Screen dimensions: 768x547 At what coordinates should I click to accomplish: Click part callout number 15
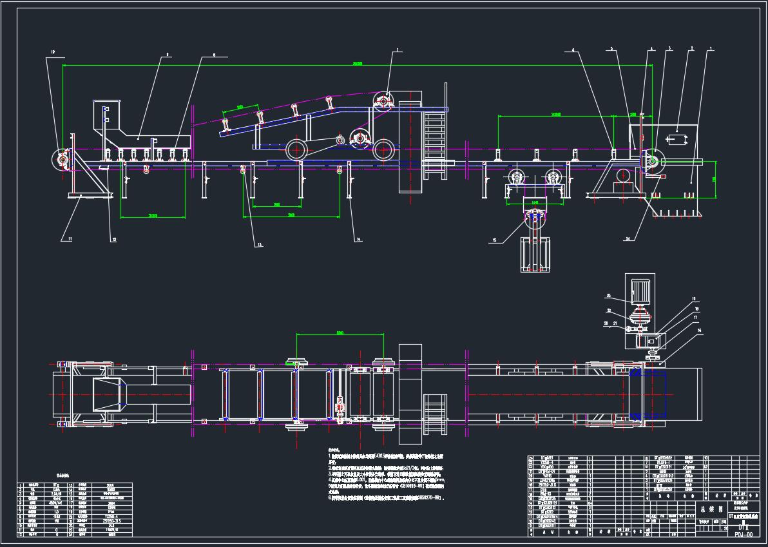tap(495, 240)
